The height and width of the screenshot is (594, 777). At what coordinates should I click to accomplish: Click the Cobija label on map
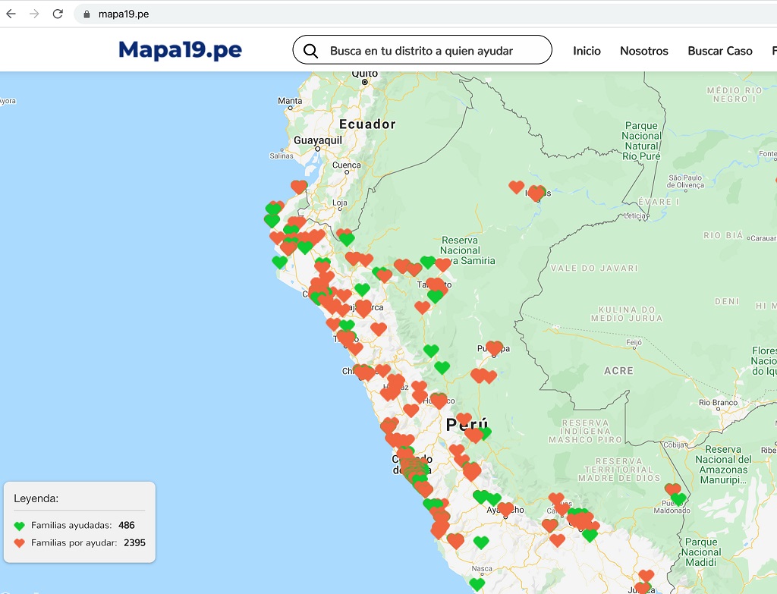coord(675,445)
